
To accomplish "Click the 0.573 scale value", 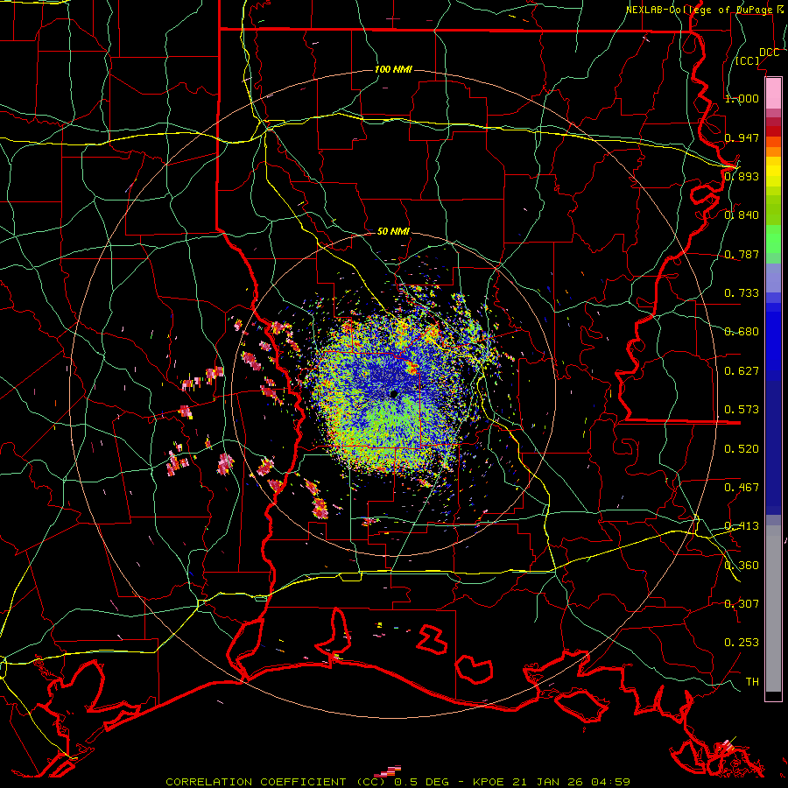I will click(742, 410).
